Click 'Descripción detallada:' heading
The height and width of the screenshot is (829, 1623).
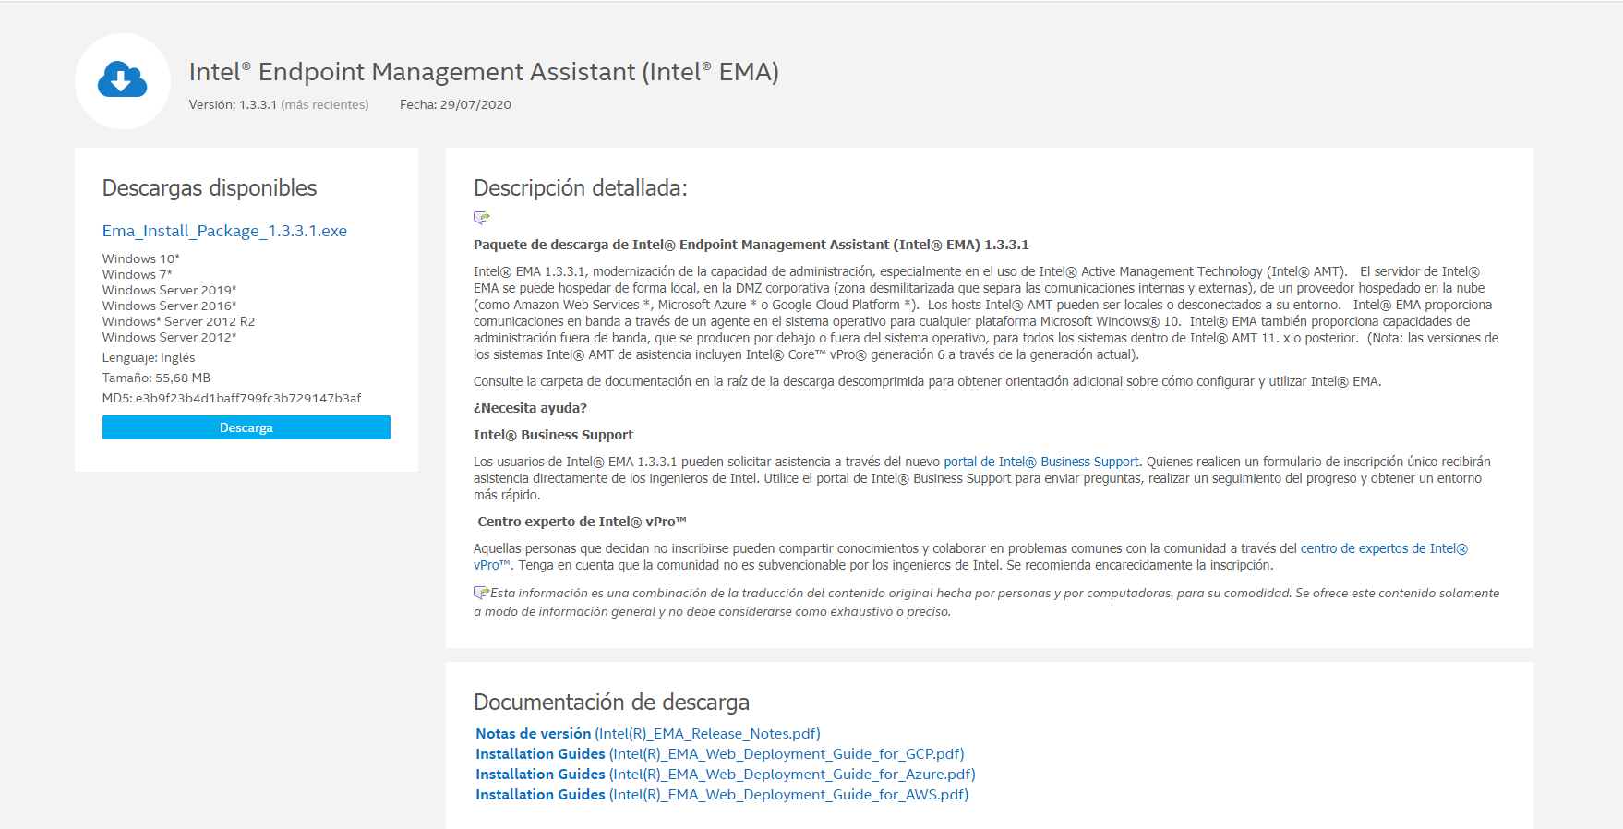[581, 188]
